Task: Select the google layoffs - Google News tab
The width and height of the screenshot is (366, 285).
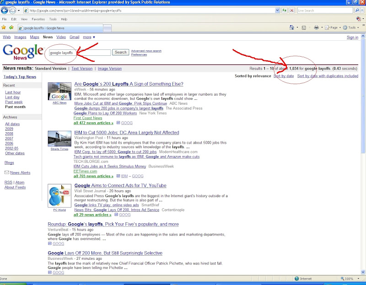Action: (60, 28)
